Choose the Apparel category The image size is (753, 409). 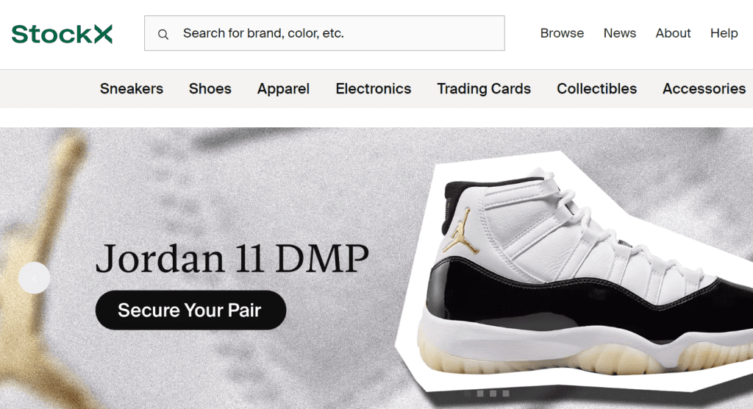pyautogui.click(x=283, y=89)
